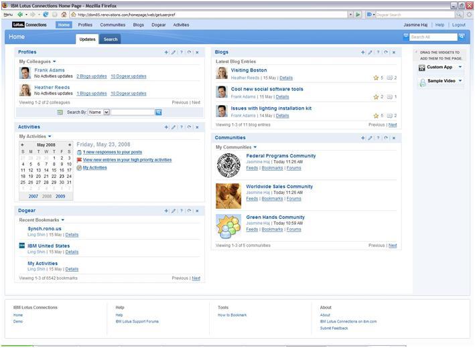Open IBM Lotus Support Forums footer link
475x348 pixels.
pos(137,321)
